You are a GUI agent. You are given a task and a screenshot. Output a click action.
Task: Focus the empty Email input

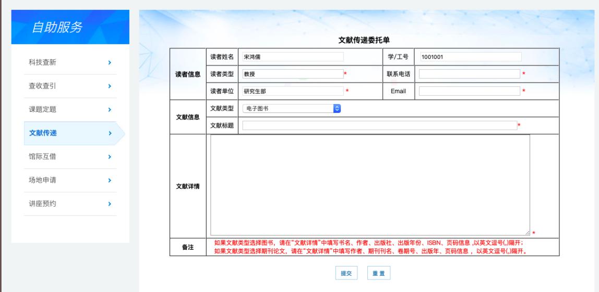(x=470, y=91)
